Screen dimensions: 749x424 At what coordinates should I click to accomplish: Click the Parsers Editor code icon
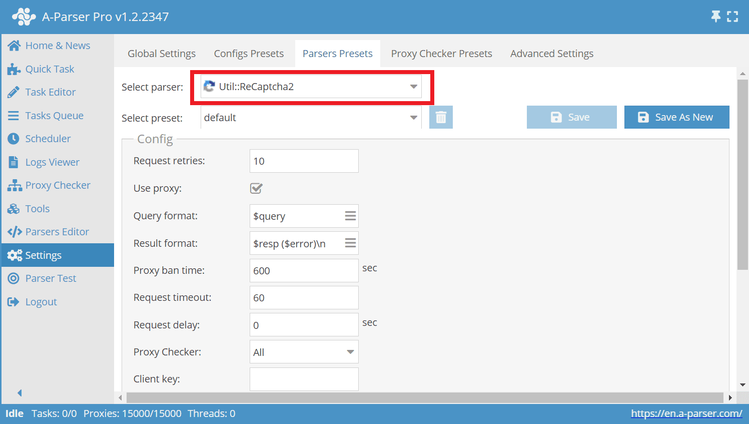[15, 232]
